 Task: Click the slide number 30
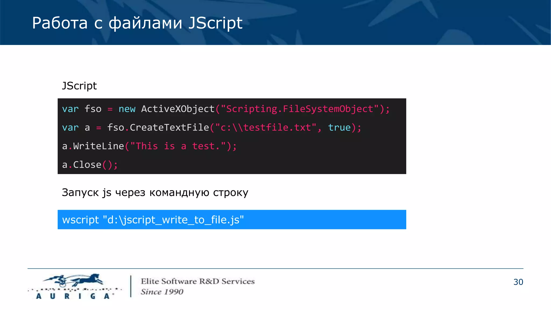click(518, 282)
